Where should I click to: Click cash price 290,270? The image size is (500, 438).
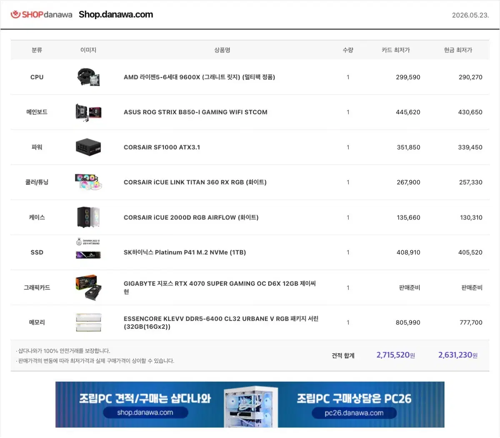pos(470,77)
